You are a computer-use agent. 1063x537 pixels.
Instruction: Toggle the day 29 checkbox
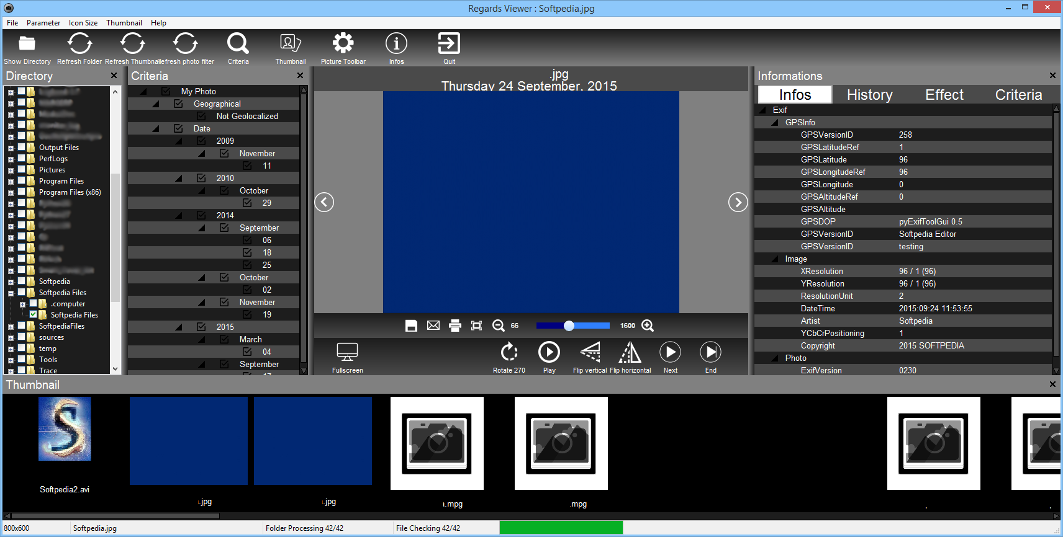pos(247,203)
